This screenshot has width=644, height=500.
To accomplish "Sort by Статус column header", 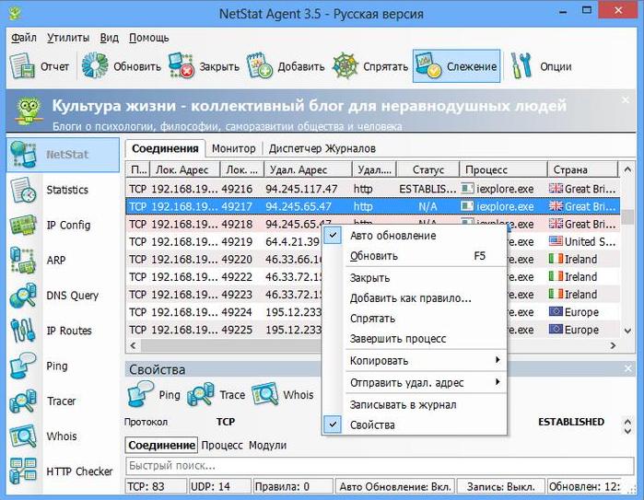I will [427, 169].
